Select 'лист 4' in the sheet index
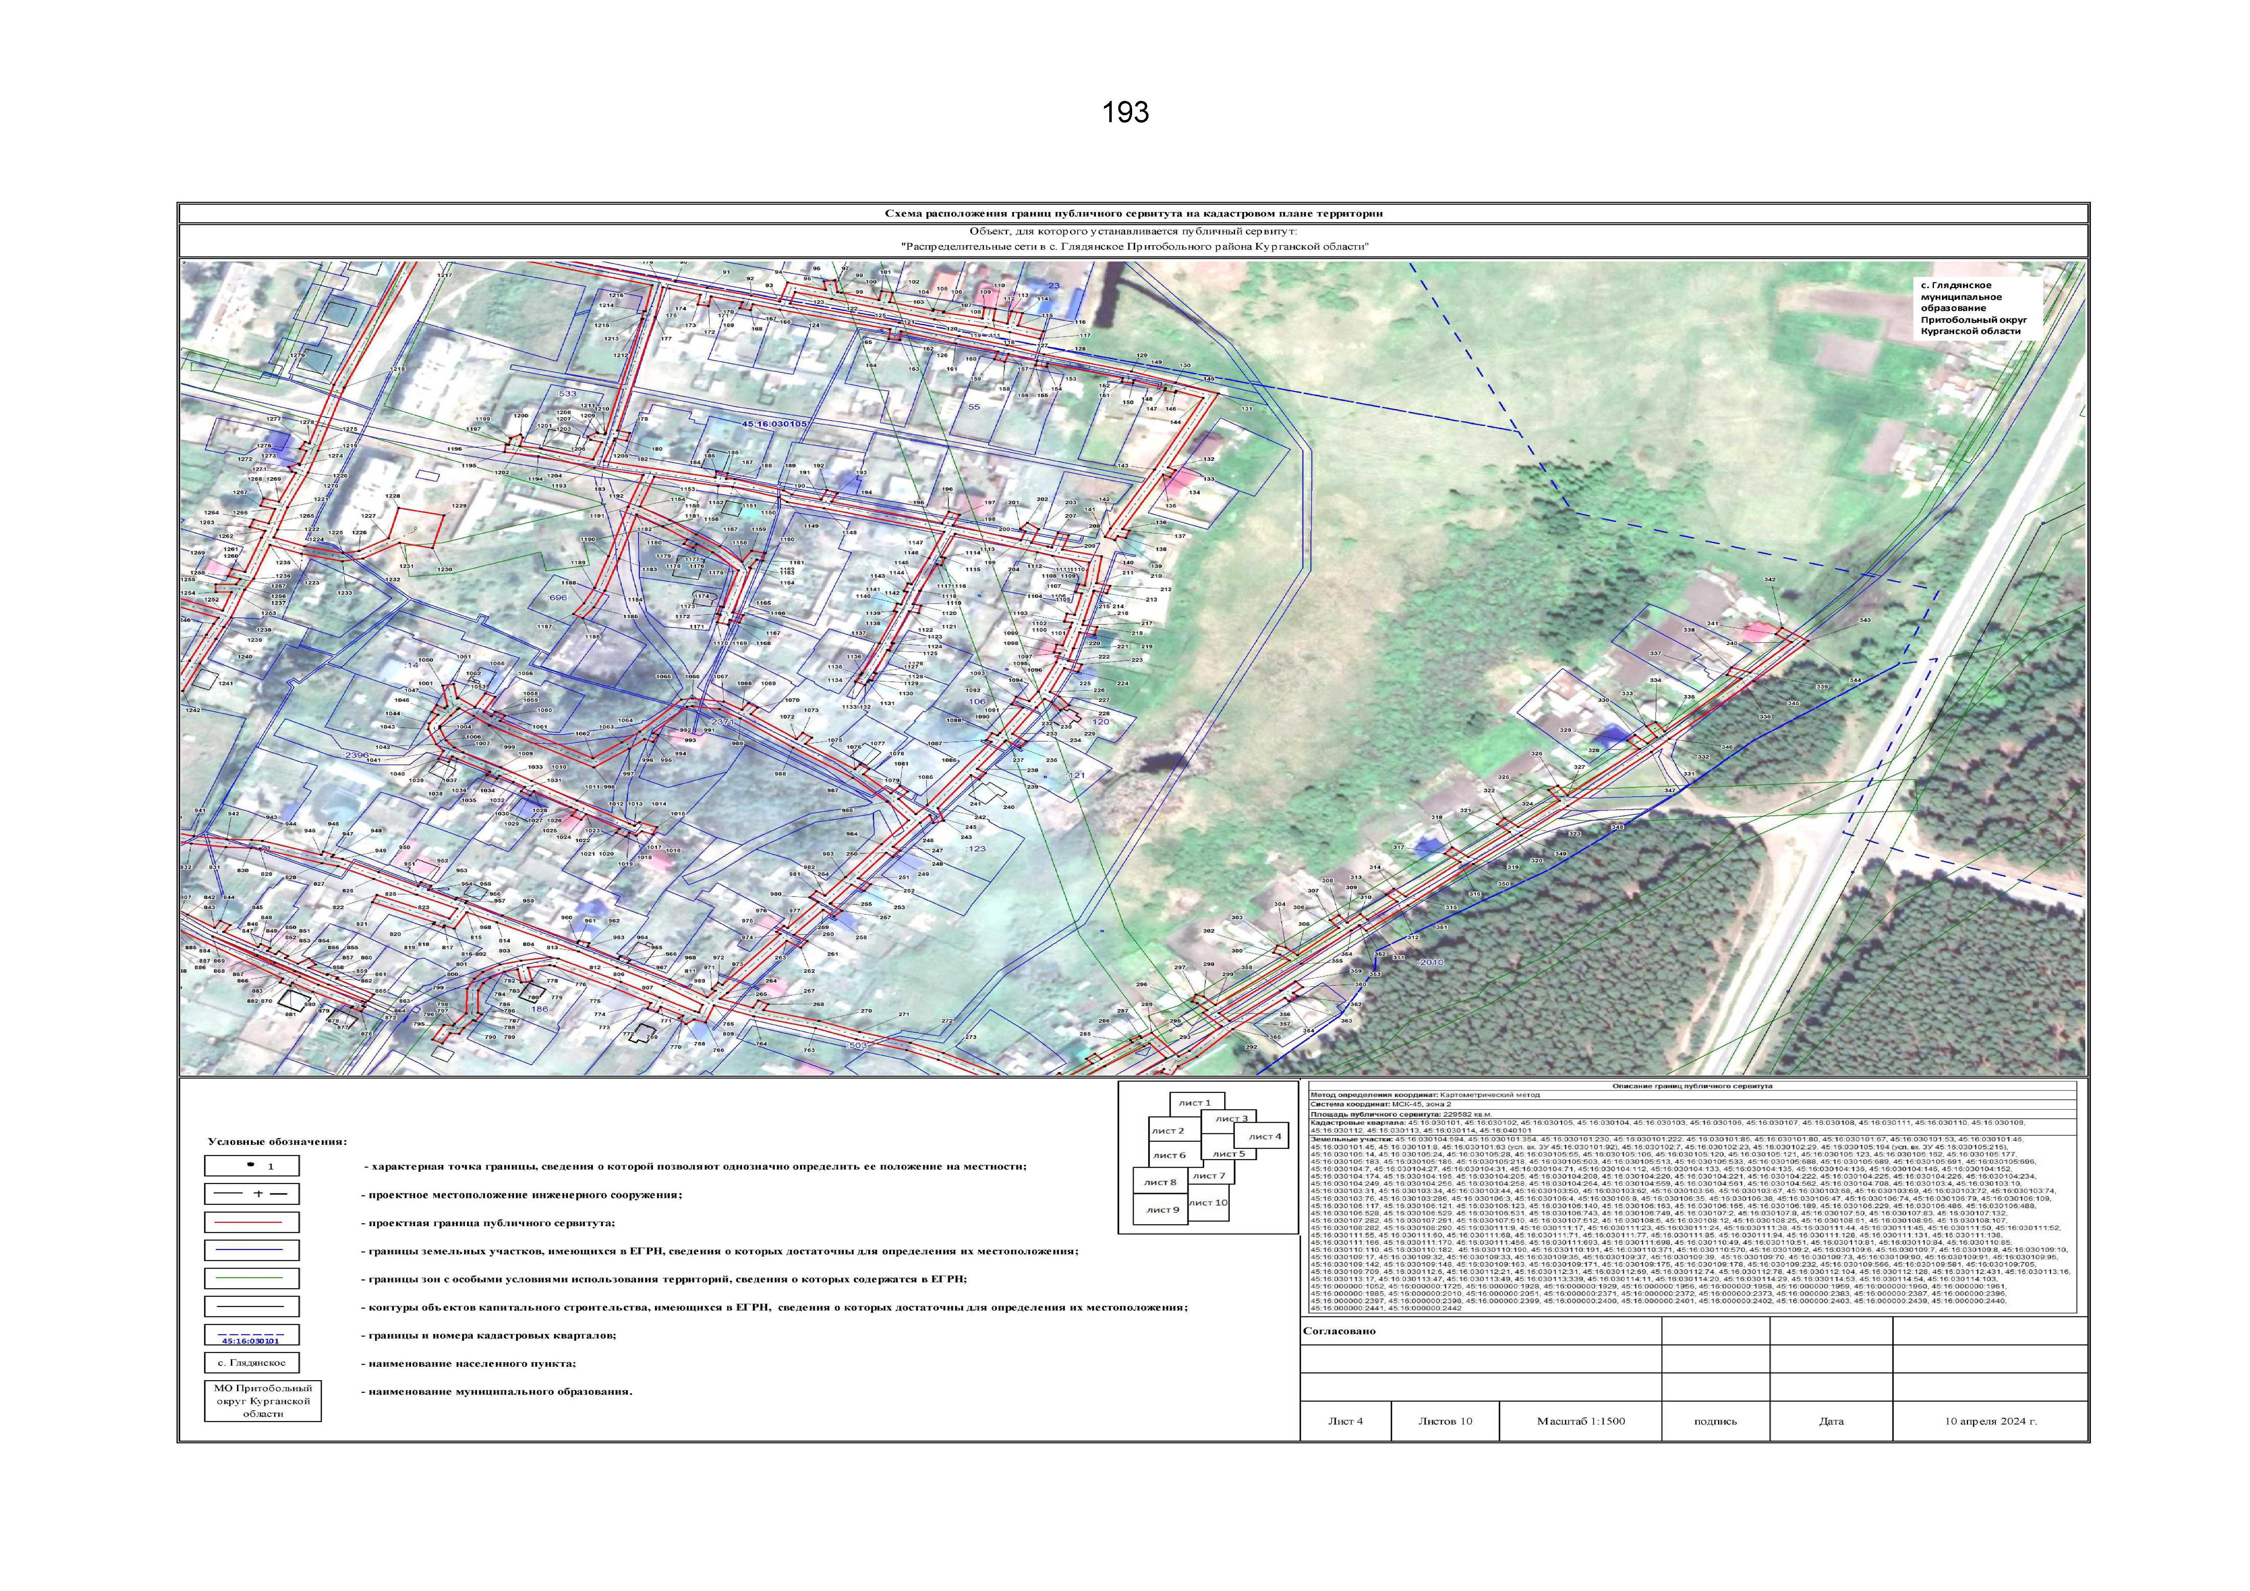 point(1265,1136)
